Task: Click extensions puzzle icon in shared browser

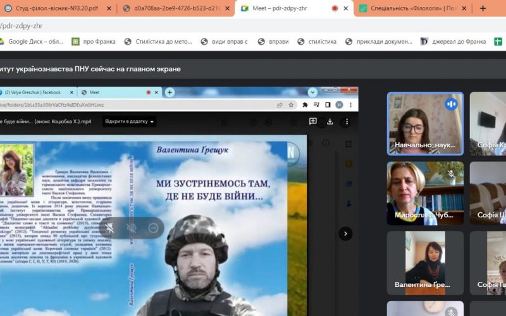Action: pos(305,105)
